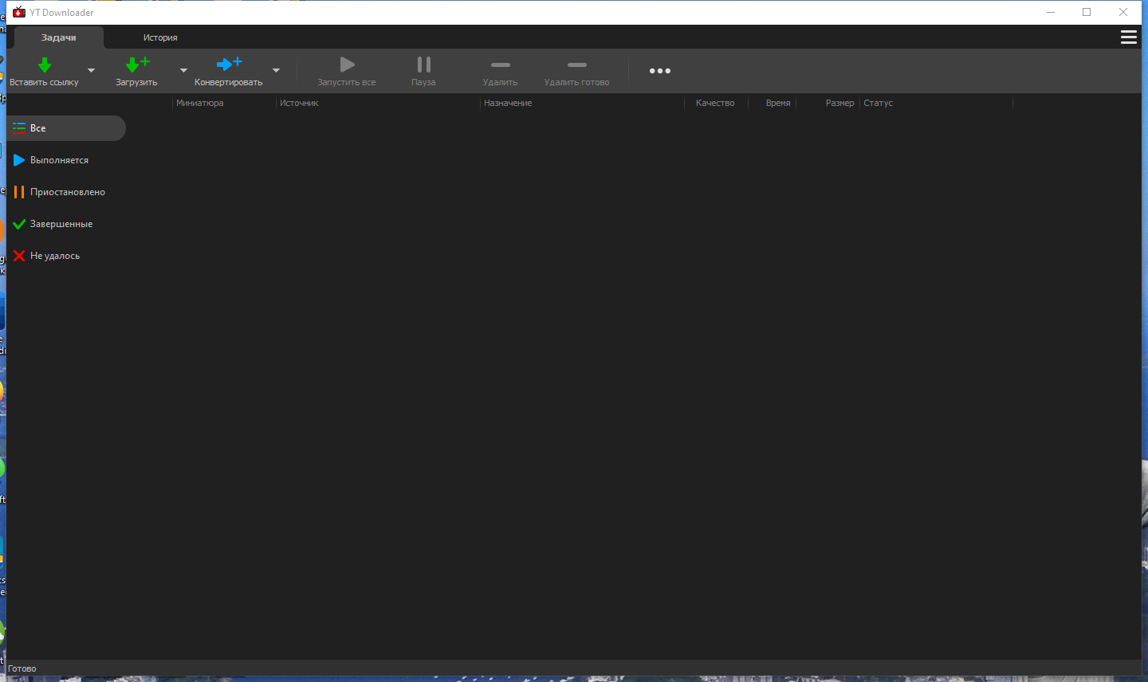Viewport: 1148px width, 682px height.
Task: Click the Удалить minus icon
Action: (x=501, y=65)
